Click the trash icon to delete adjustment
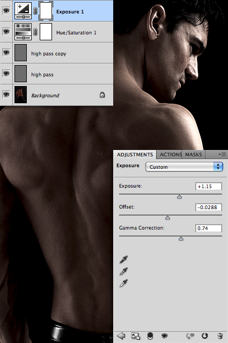Viewport: 228px width, 343px height. point(220,336)
